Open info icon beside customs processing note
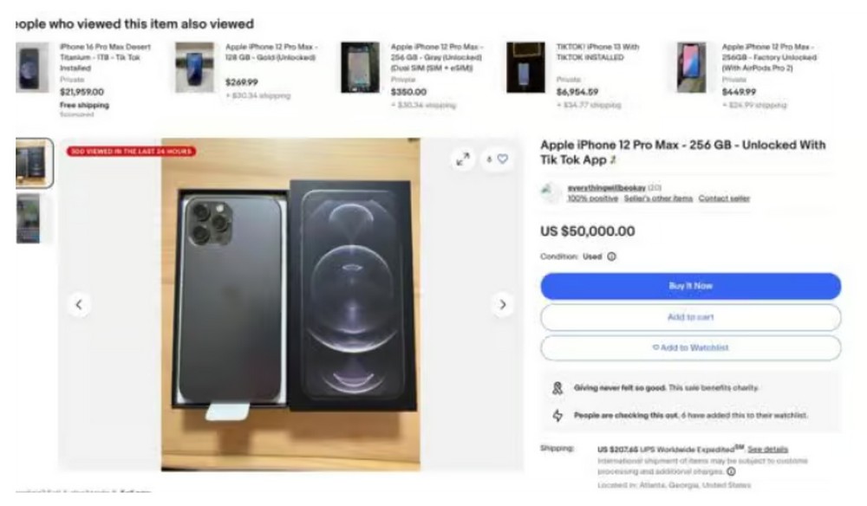This screenshot has width=867, height=506. tap(731, 471)
